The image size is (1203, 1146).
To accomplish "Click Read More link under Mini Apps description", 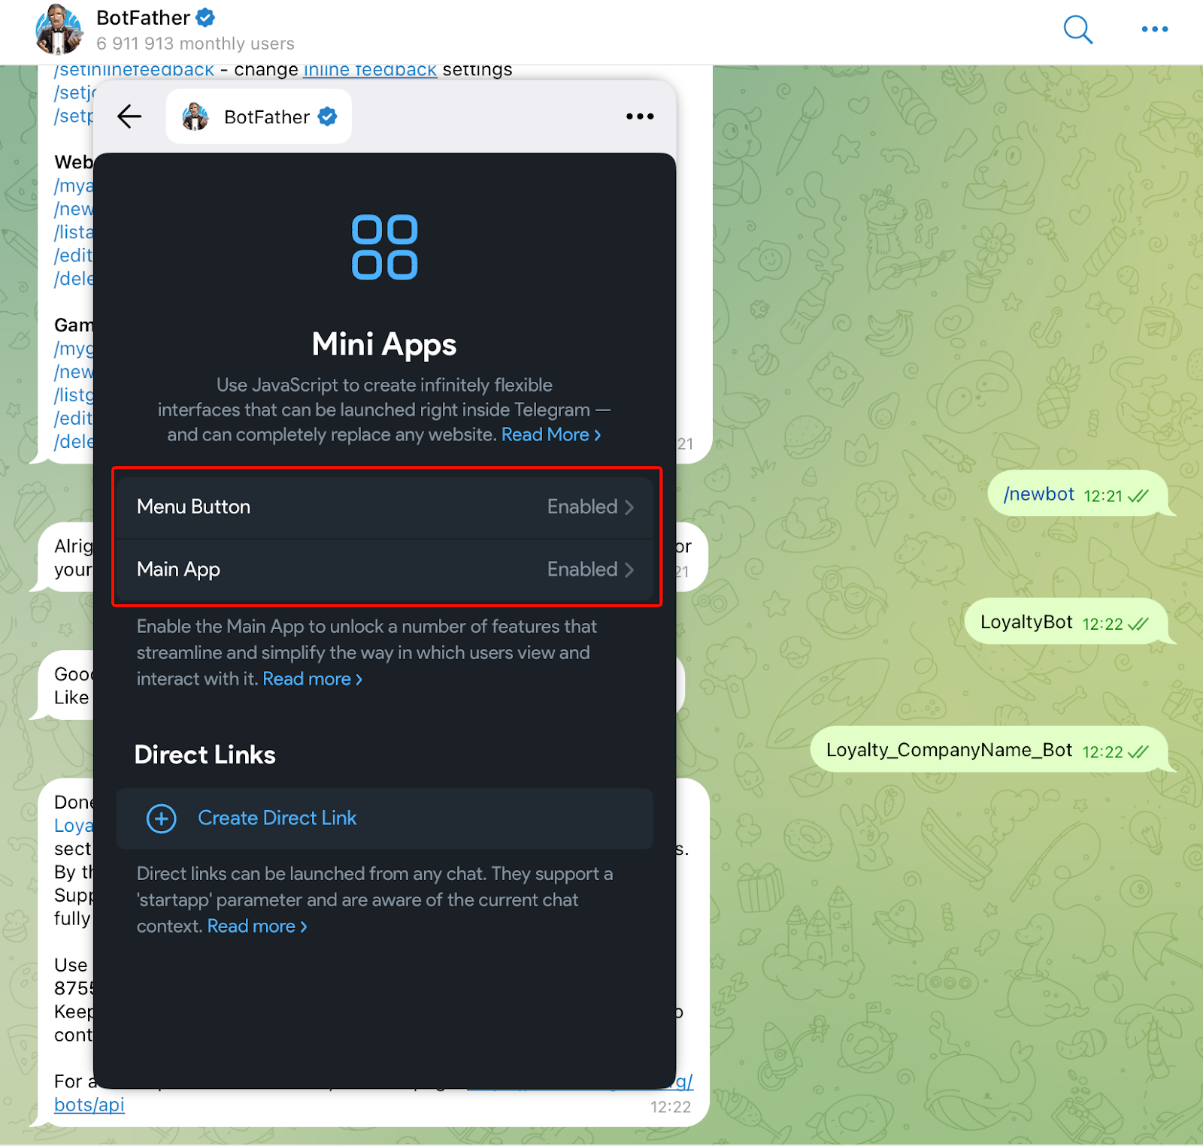I will tap(550, 435).
